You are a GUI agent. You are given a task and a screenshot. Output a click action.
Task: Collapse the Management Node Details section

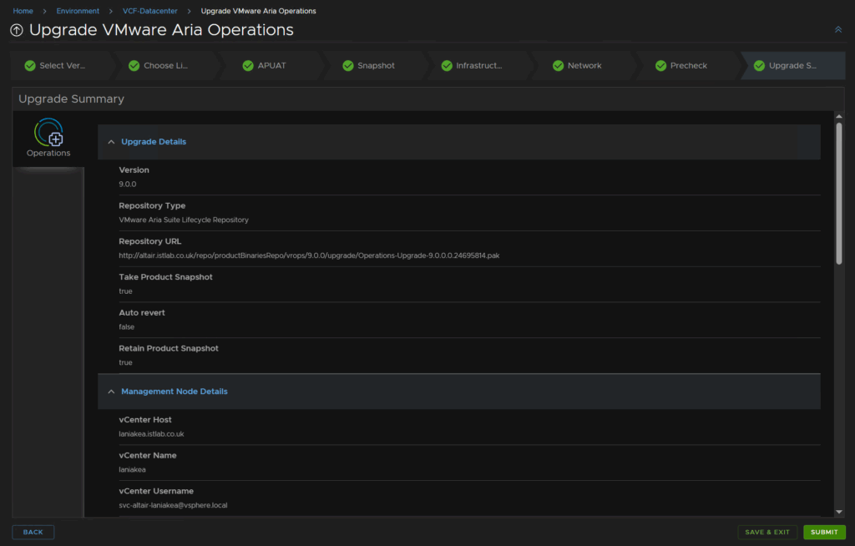click(111, 392)
